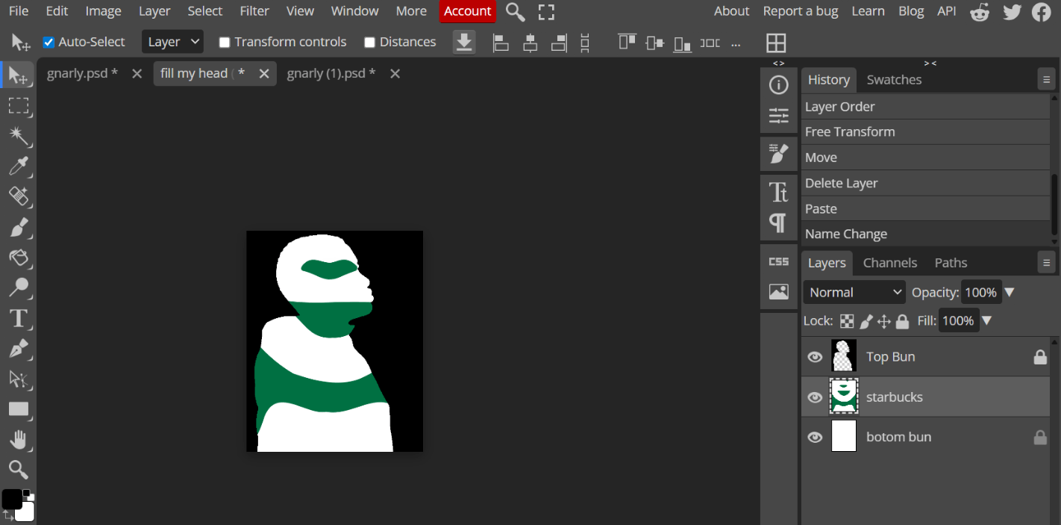Image resolution: width=1061 pixels, height=525 pixels.
Task: Open Facebook social link icon
Action: point(1042,11)
